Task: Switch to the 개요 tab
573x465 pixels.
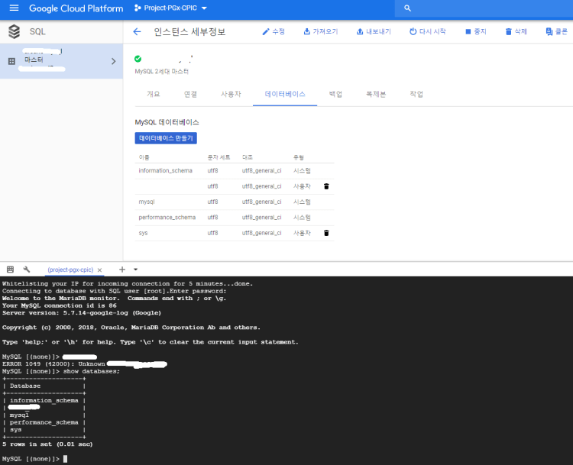Action: point(153,94)
